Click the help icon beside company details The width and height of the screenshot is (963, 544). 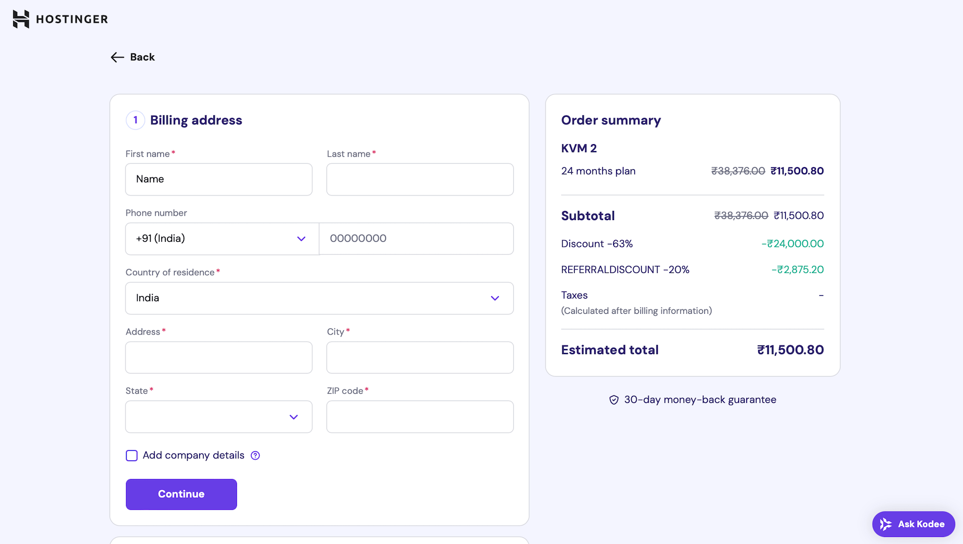point(256,455)
